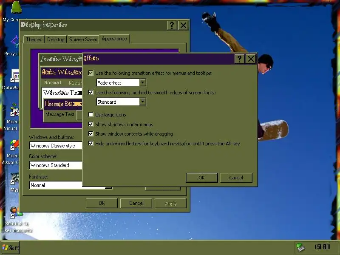
Task: Open the Recycle Bin desktop icon
Action: click(x=14, y=42)
